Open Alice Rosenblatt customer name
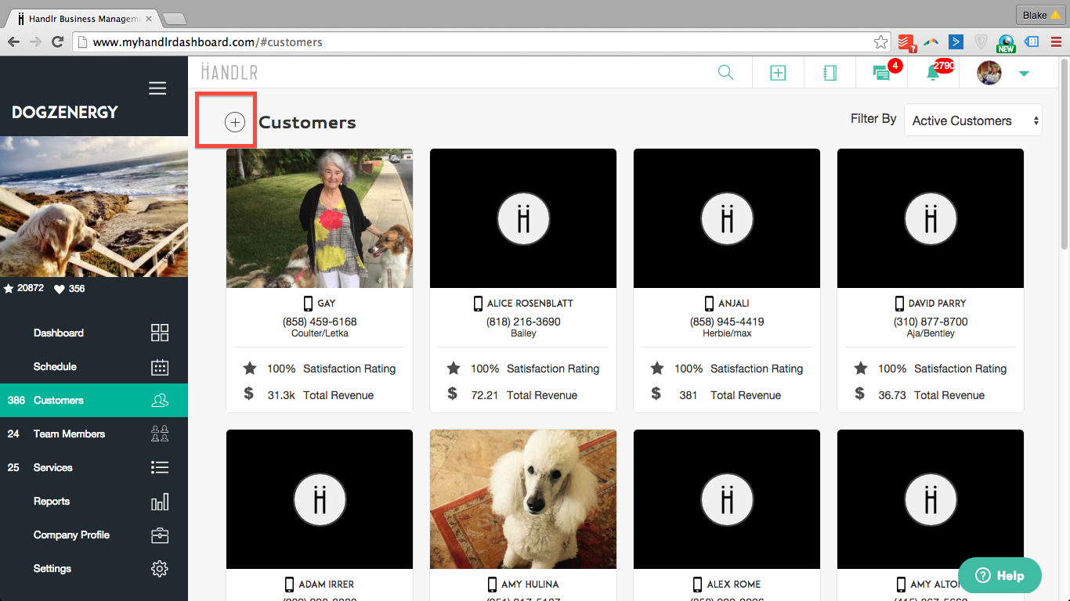1070x601 pixels. click(x=530, y=303)
